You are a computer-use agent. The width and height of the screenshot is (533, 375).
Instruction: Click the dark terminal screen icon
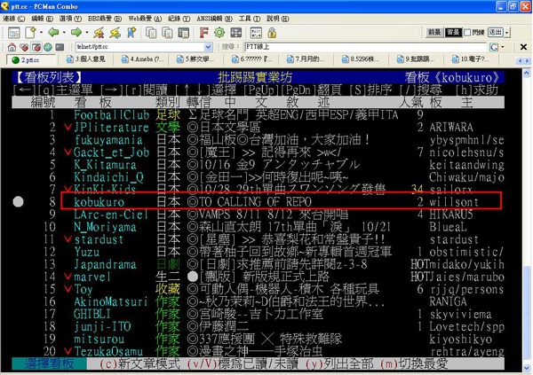pyautogui.click(x=60, y=47)
